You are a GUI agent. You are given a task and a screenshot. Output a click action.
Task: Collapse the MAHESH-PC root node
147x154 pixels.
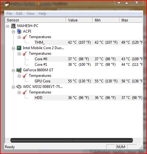7,26
